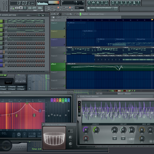This screenshot has height=154, width=154.
Task: Select the Track 2 header in Playlist
Action: [x=58, y=34]
